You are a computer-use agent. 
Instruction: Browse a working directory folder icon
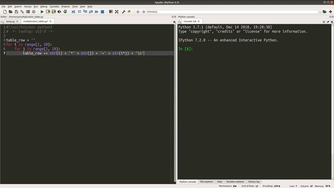click(325, 11)
